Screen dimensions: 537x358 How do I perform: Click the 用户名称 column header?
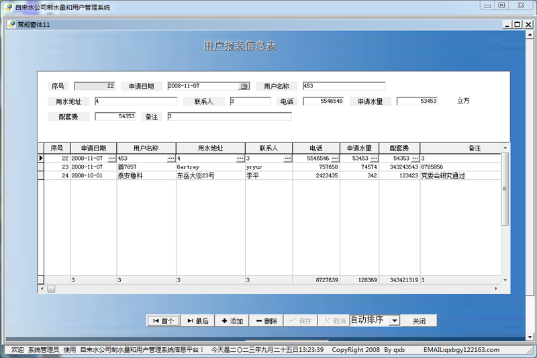[146, 148]
